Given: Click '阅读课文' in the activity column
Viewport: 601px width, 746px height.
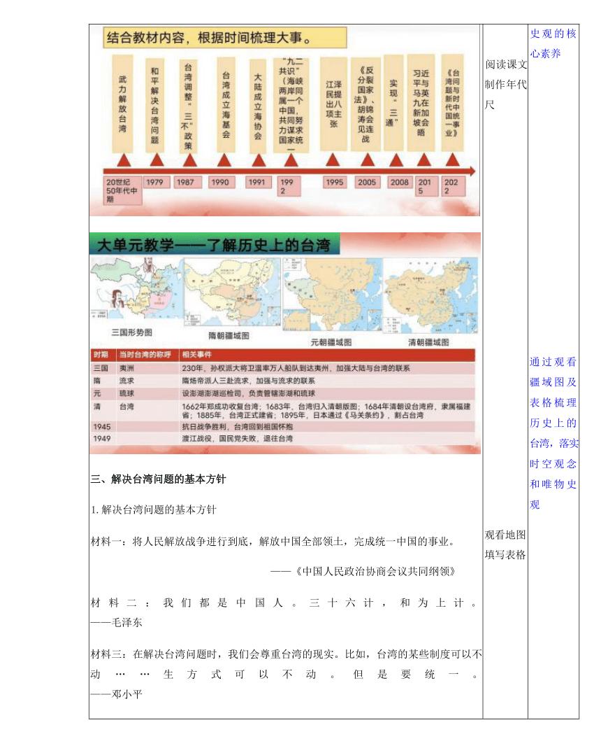Looking at the screenshot, I should pos(506,64).
